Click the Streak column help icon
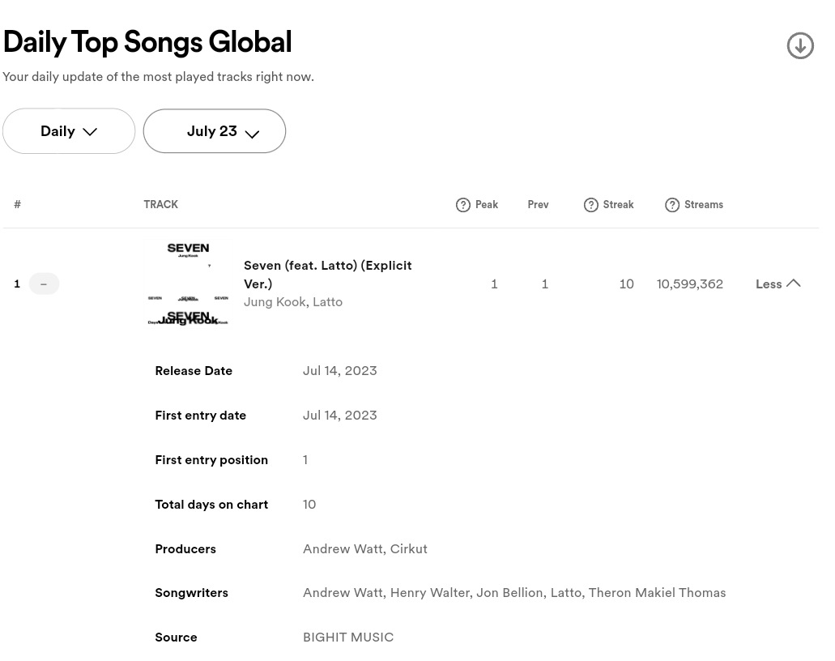Screen dimensions: 835x661 (590, 205)
